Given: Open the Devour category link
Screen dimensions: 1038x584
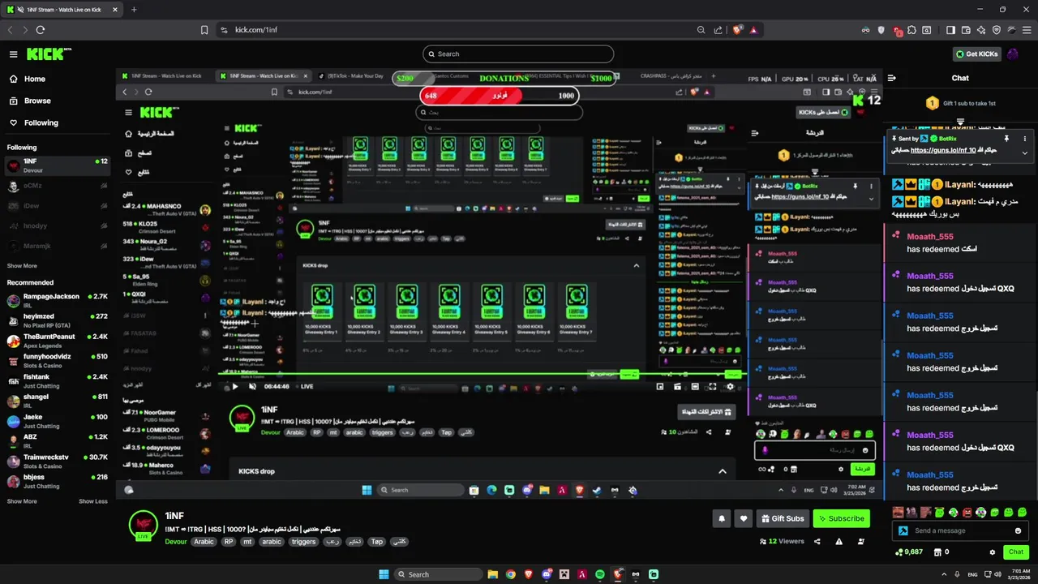Looking at the screenshot, I should tap(176, 542).
